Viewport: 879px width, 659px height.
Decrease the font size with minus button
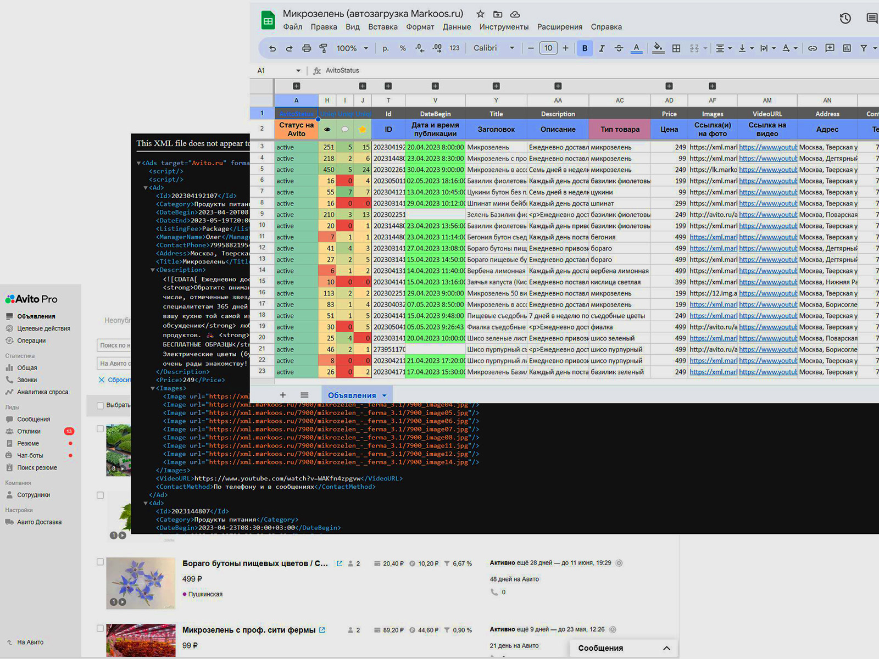click(x=531, y=48)
